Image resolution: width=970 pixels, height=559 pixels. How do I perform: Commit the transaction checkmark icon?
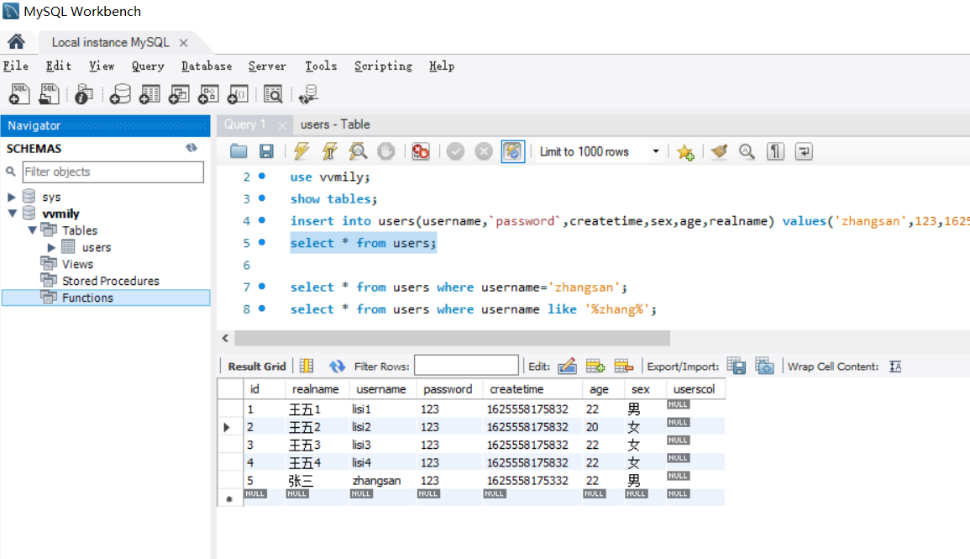coord(455,151)
